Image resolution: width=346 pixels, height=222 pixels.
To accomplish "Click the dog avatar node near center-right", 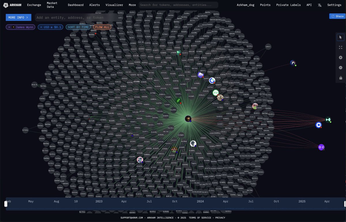I will [220, 98].
